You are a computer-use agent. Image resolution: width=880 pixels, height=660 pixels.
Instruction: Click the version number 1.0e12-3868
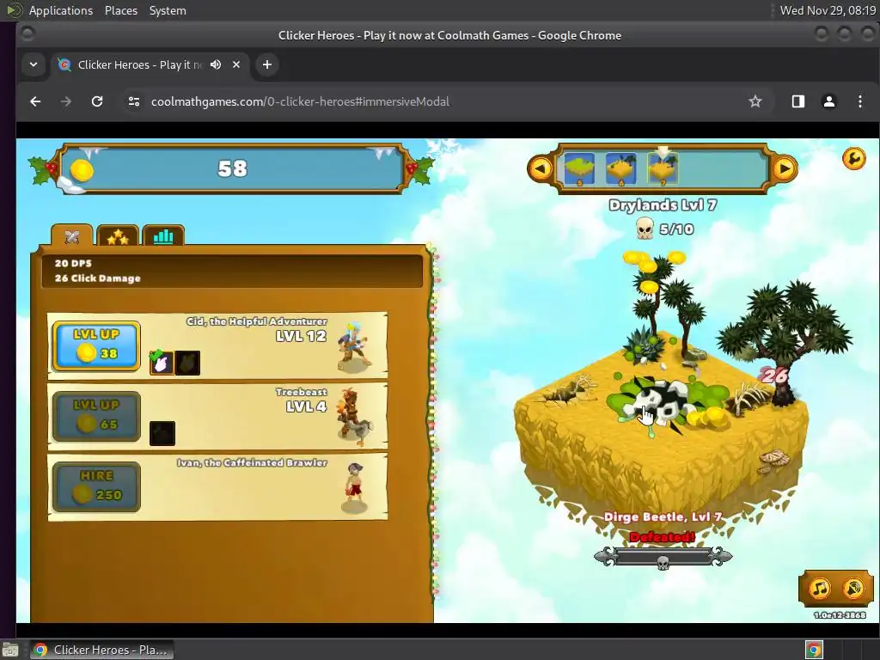840,615
